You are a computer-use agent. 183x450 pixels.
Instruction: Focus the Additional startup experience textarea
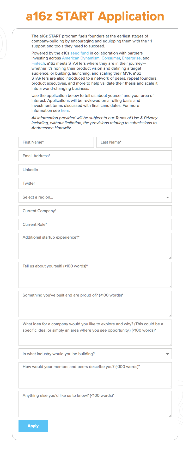tap(95, 246)
